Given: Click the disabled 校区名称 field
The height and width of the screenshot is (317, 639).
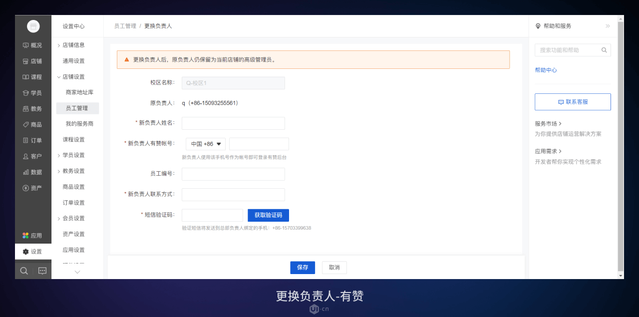Looking at the screenshot, I should pyautogui.click(x=233, y=83).
